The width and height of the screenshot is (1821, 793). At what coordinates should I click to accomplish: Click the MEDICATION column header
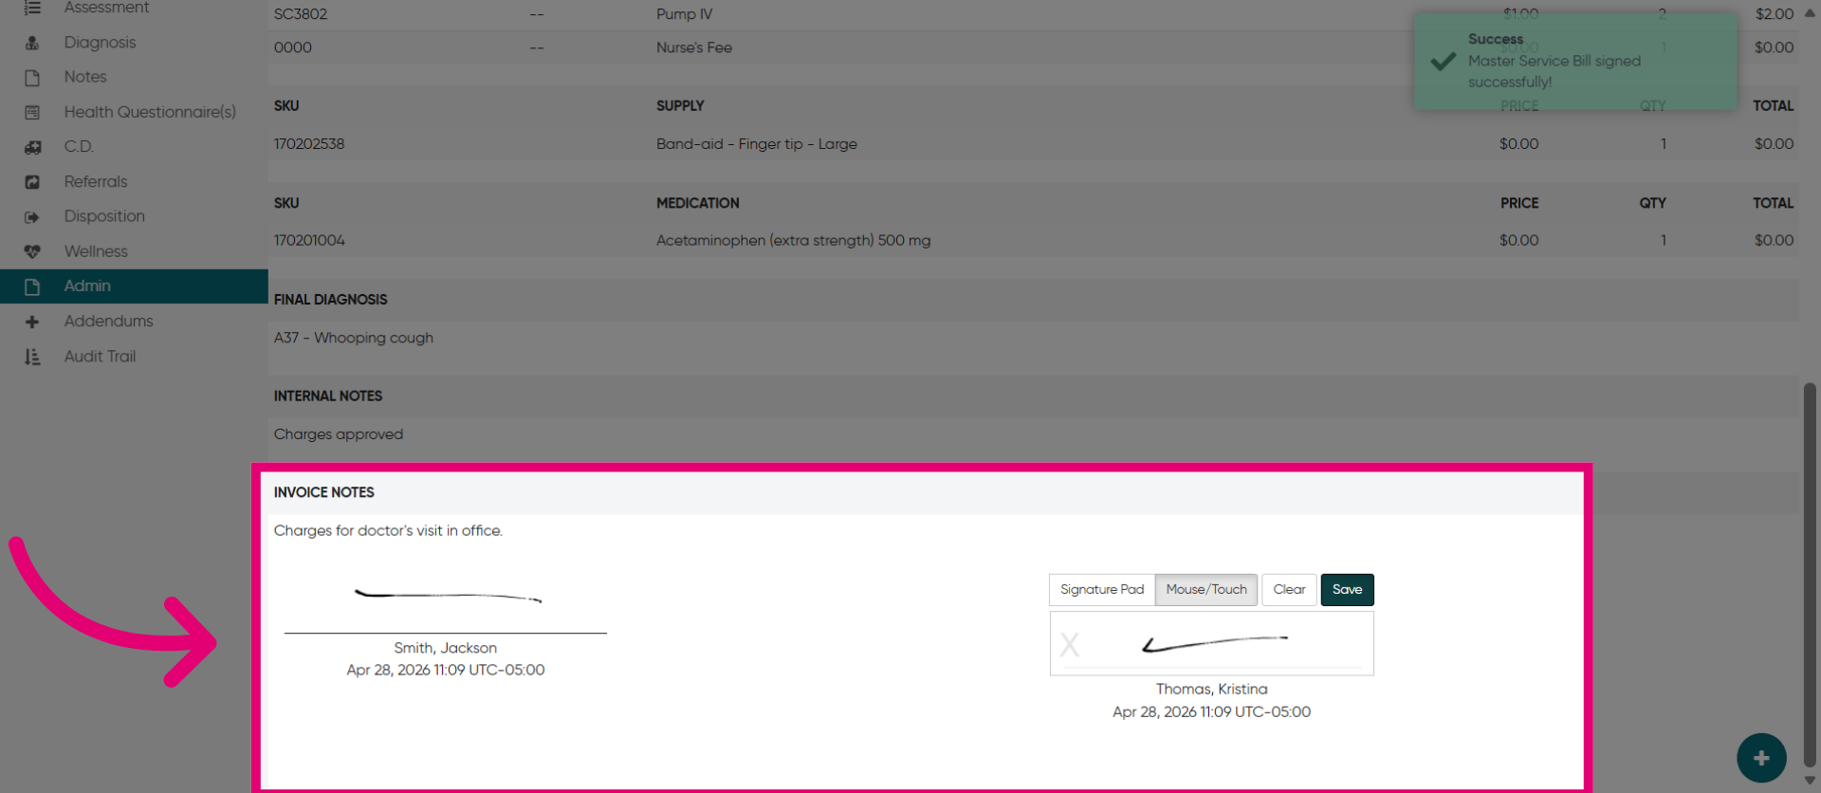click(698, 203)
